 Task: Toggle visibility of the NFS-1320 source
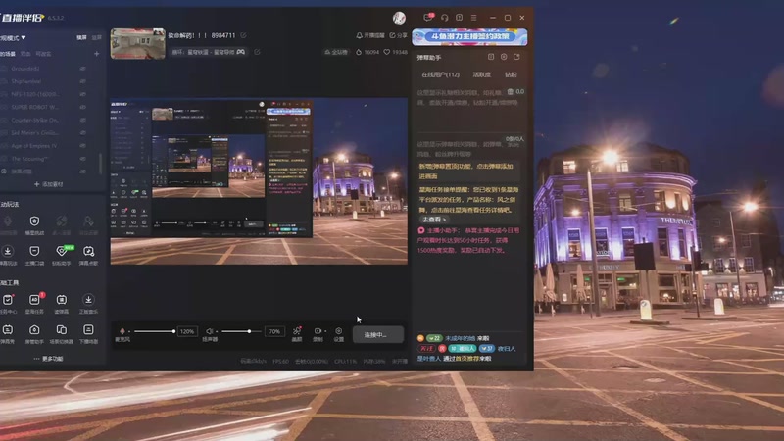(82, 94)
